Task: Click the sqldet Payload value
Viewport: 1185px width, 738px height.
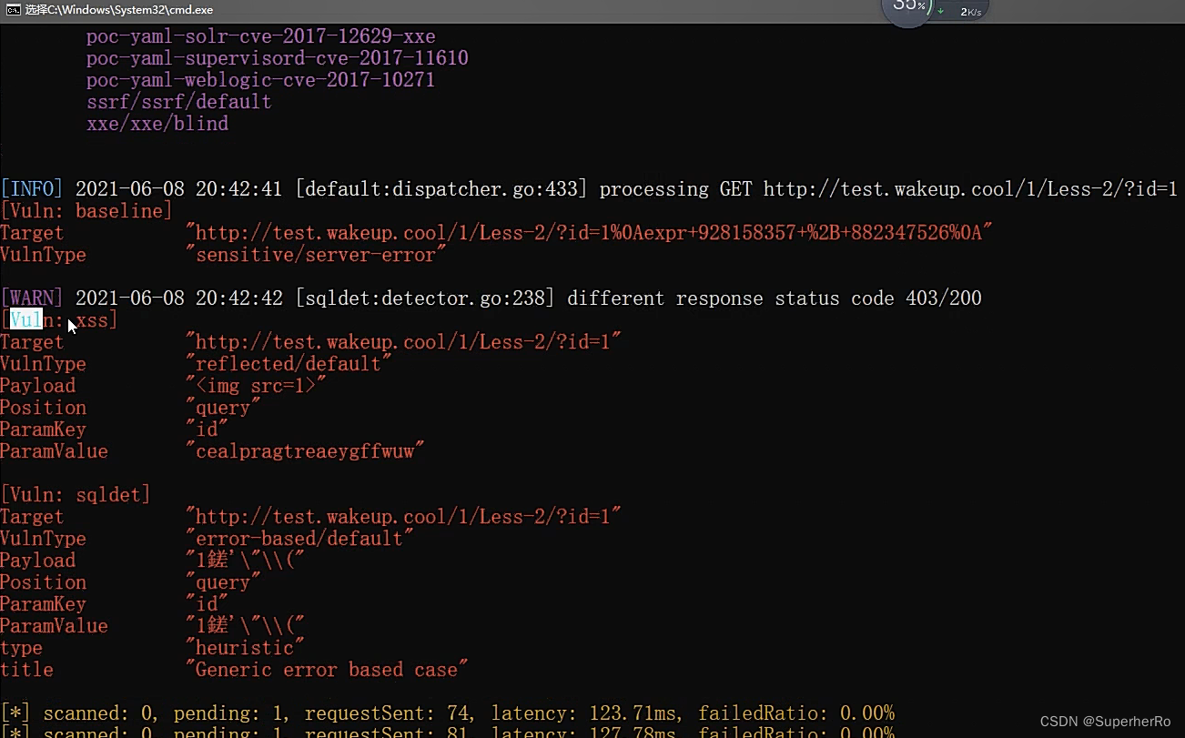Action: pos(245,561)
